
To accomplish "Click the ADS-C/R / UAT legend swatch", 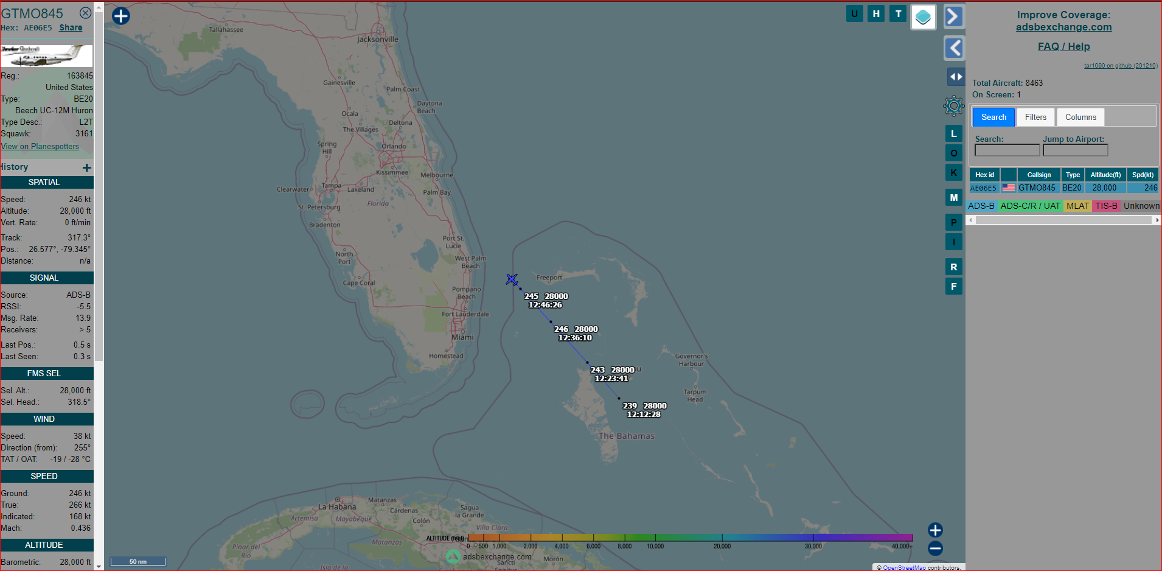I will click(x=1030, y=206).
